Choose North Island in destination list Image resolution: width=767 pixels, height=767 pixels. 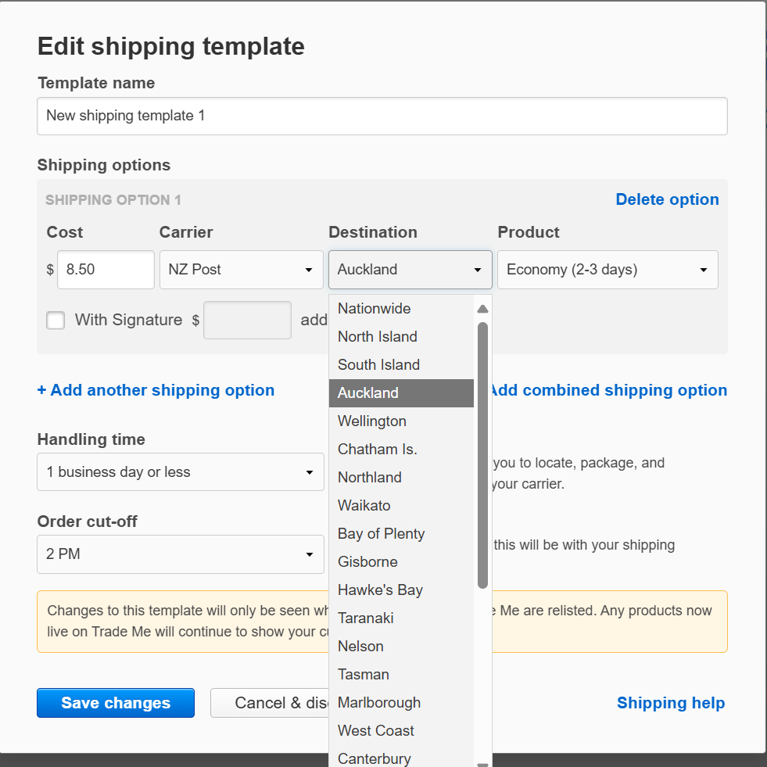(377, 337)
